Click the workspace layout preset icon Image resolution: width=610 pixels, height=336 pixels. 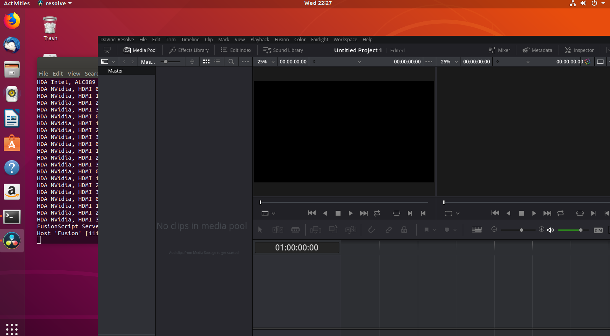pos(107,50)
